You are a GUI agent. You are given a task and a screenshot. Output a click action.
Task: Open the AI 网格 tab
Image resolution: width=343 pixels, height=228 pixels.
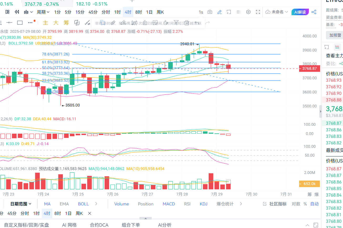(x=69, y=225)
